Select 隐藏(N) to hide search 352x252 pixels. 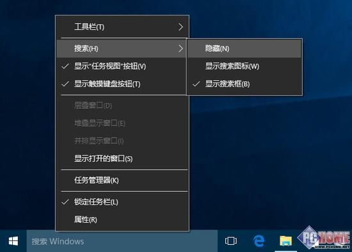[244, 48]
